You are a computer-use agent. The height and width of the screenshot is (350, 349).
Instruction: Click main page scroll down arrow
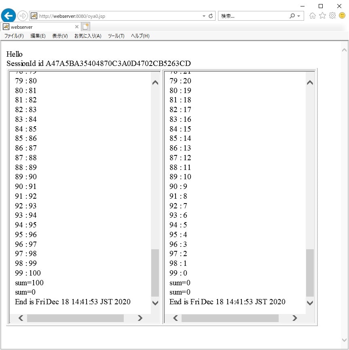(344, 340)
